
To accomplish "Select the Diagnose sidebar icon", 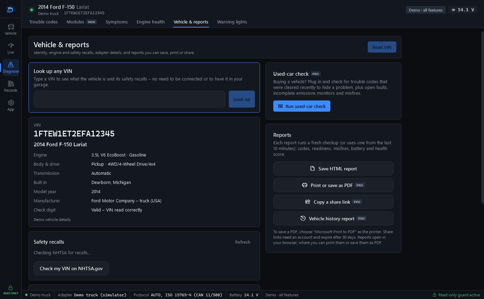I will [x=11, y=67].
